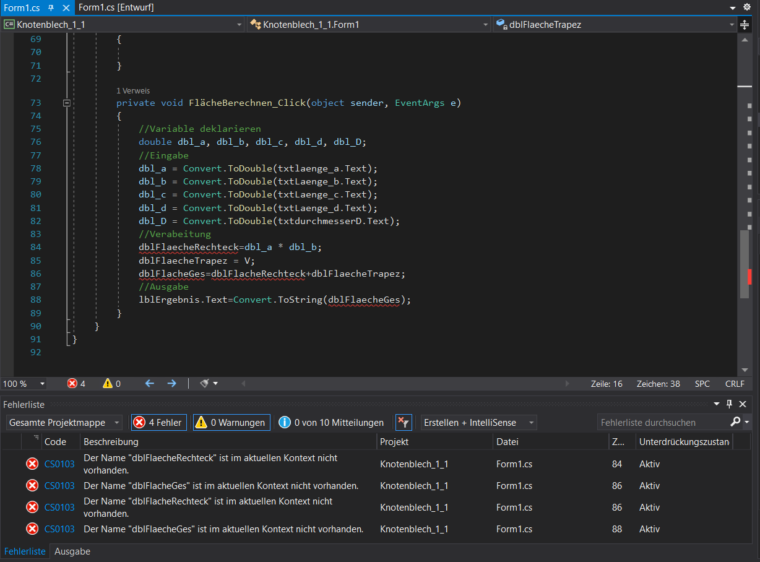760x562 pixels.
Task: Click the clear filter icon in Fehlerliste
Action: coord(404,423)
